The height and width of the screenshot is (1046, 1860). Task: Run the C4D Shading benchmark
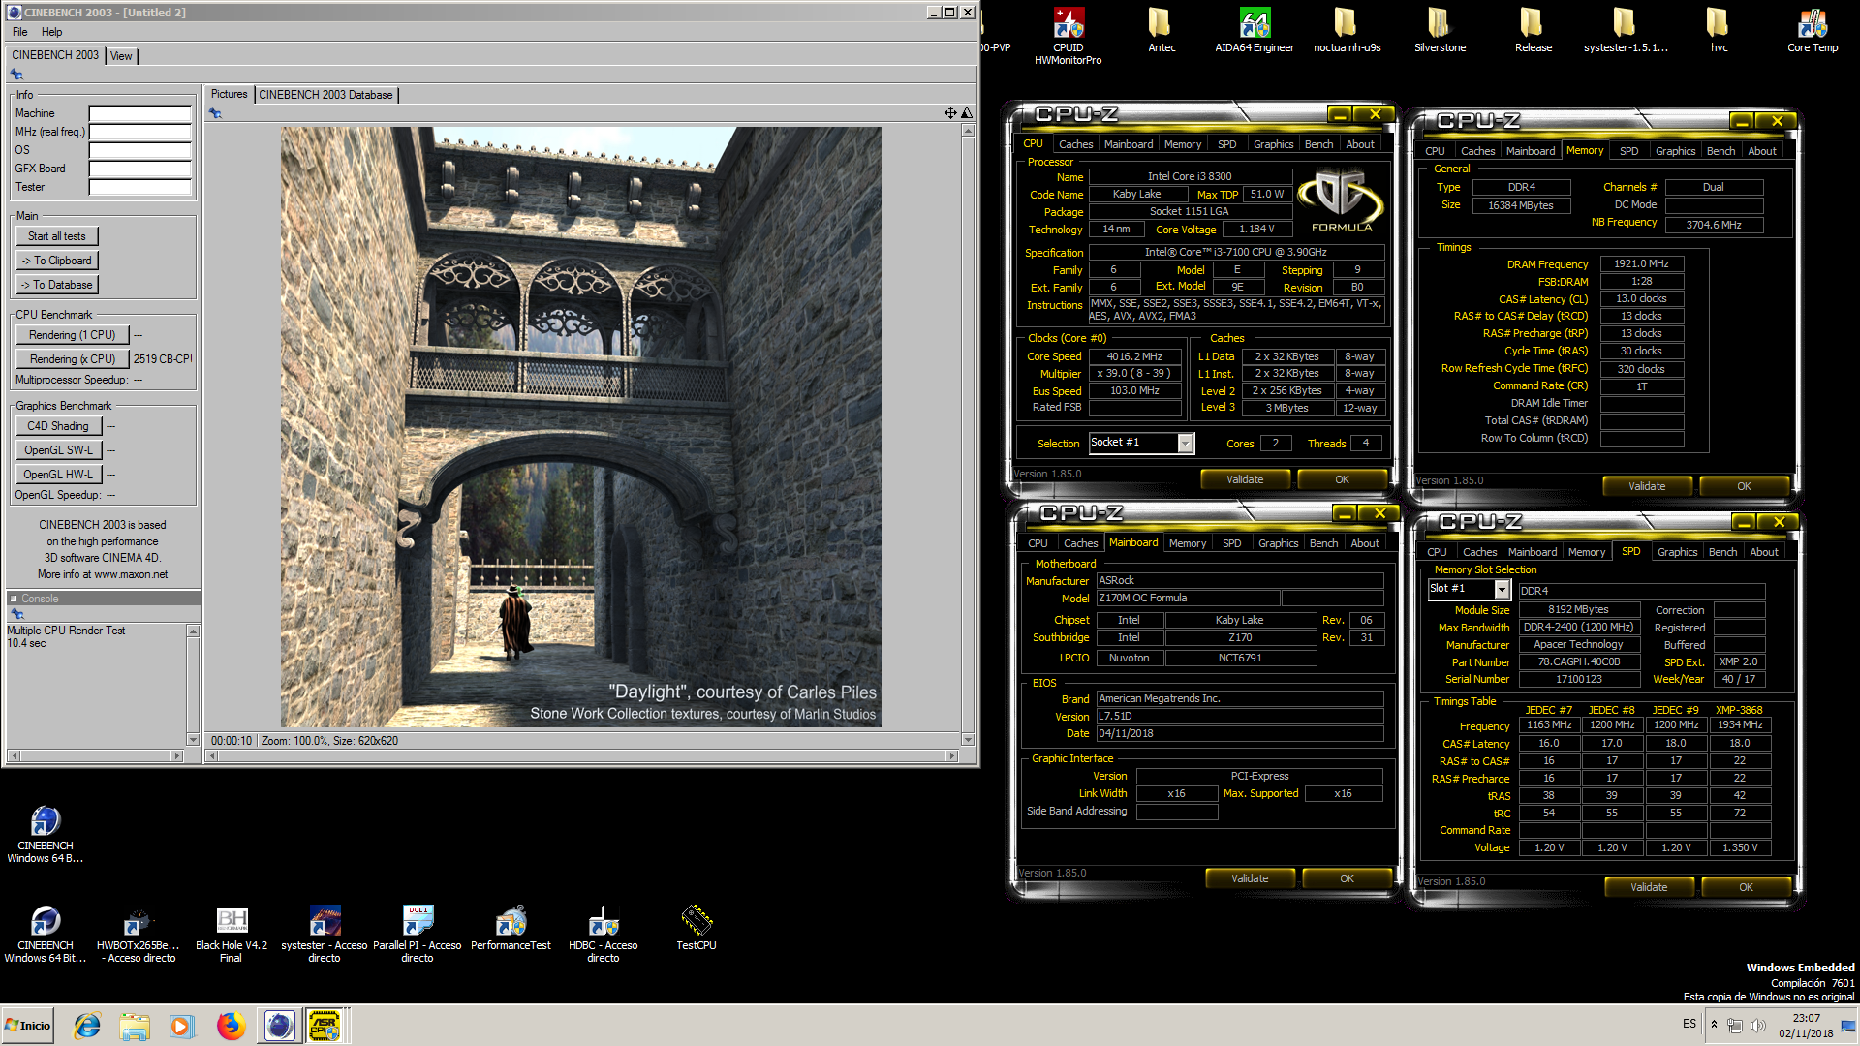(58, 426)
